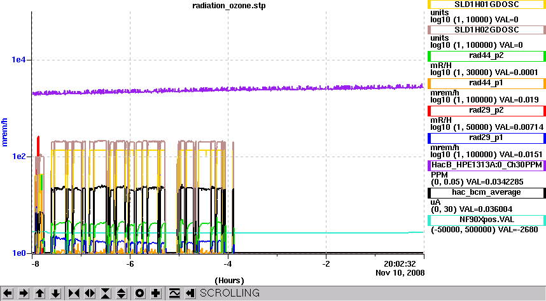Click the SCROLLING status label
The image size is (546, 301).
(x=230, y=293)
